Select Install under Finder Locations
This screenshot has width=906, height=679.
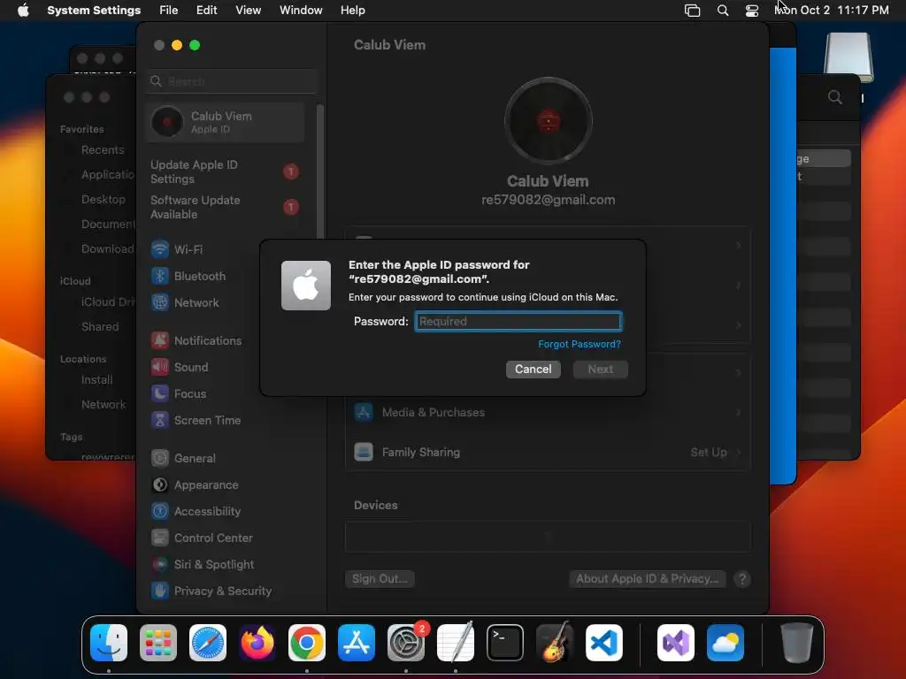coord(96,380)
